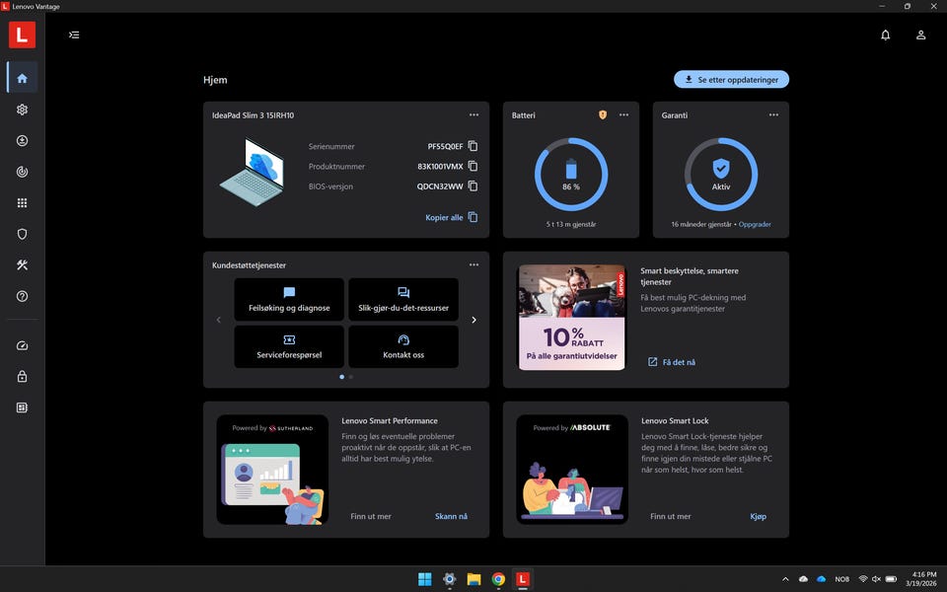Open the notifications bell icon
The height and width of the screenshot is (592, 947).
click(885, 35)
